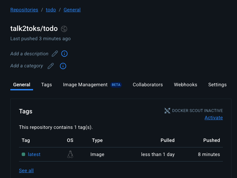Open the latest tag link
The height and width of the screenshot is (178, 237).
pyautogui.click(x=34, y=154)
